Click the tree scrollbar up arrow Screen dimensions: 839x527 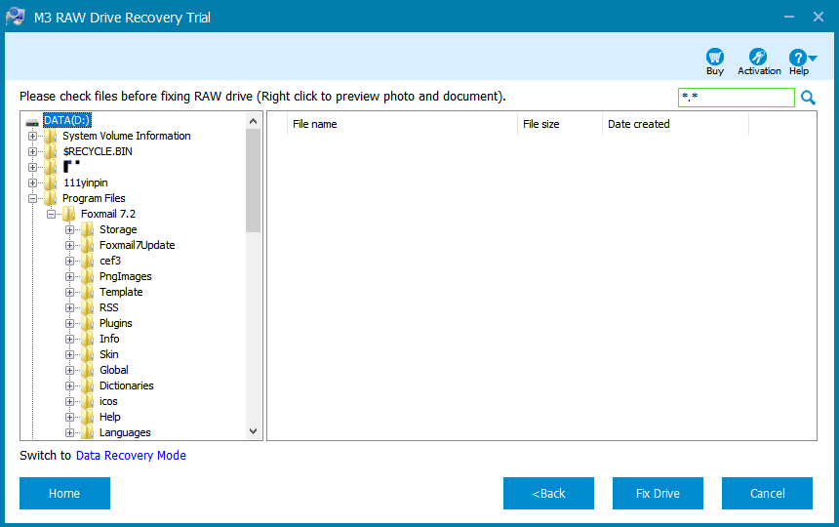(253, 121)
